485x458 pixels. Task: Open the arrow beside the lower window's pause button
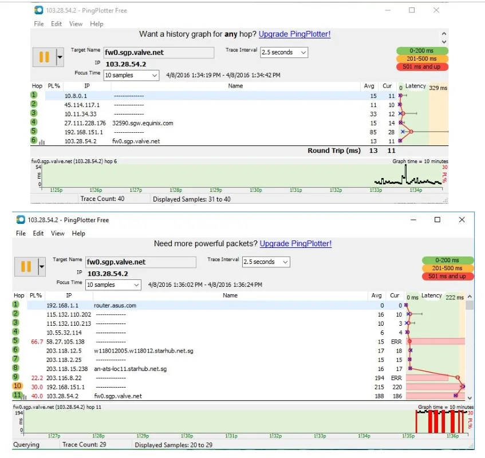point(42,267)
